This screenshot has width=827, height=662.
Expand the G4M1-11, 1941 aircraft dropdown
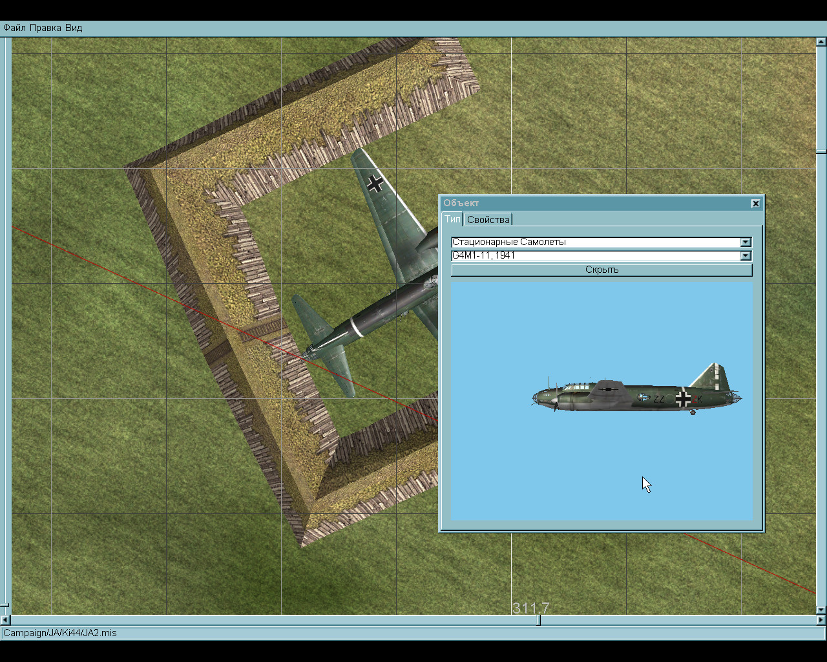click(x=746, y=256)
